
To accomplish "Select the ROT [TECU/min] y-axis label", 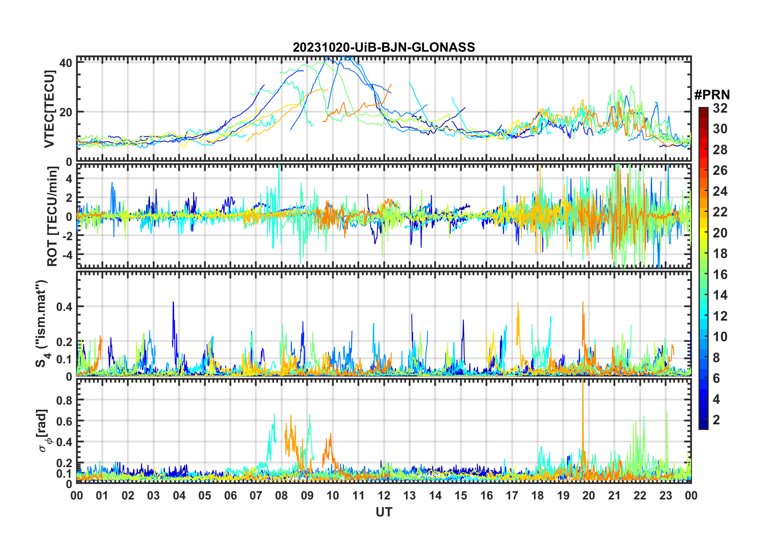I will click(x=52, y=216).
